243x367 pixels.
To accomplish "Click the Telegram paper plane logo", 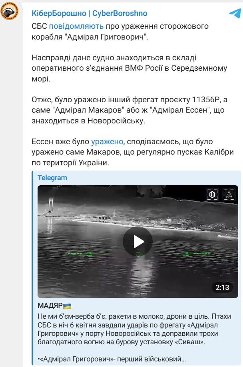I will click(235, 13).
